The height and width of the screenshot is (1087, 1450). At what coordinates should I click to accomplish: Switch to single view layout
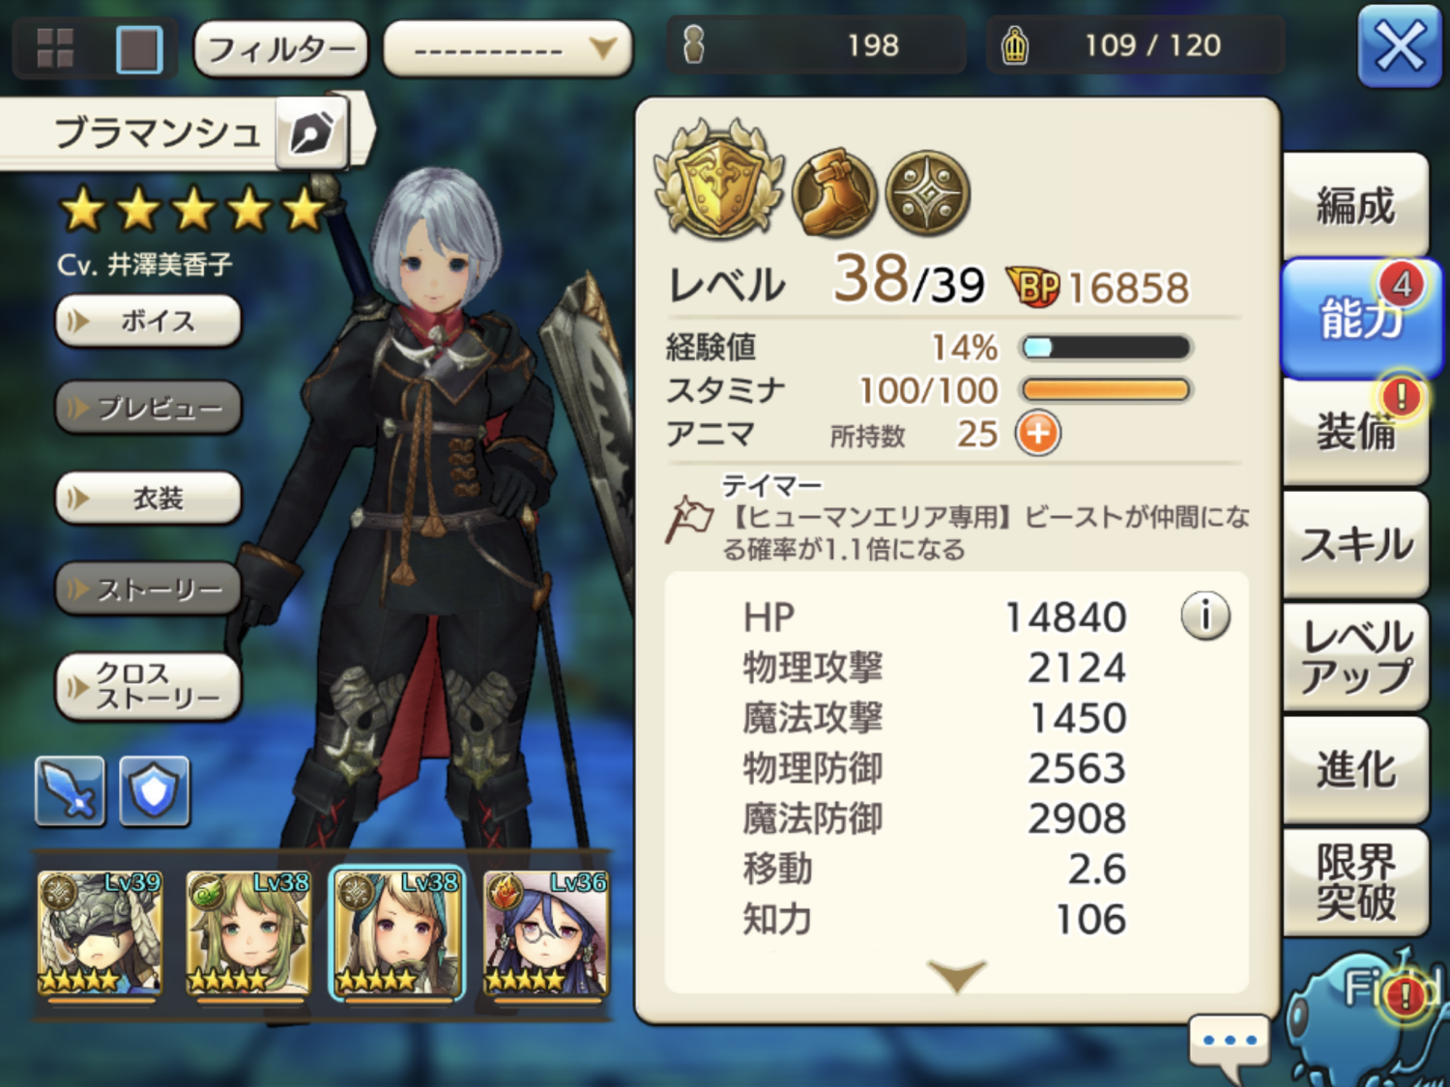coord(139,48)
